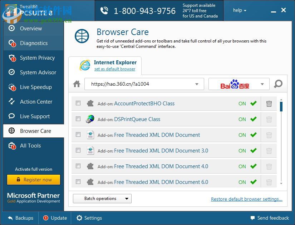This screenshot has height=225, width=295.
Task: Click the https://hao.360.cn homepage field
Action: click(x=144, y=84)
